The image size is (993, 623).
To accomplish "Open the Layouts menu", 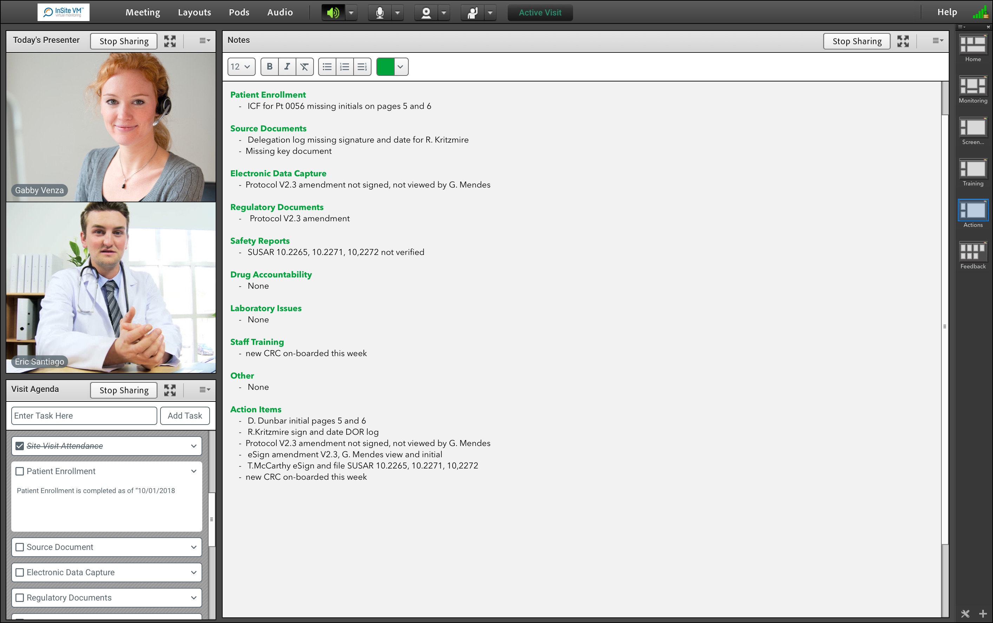I will click(195, 13).
